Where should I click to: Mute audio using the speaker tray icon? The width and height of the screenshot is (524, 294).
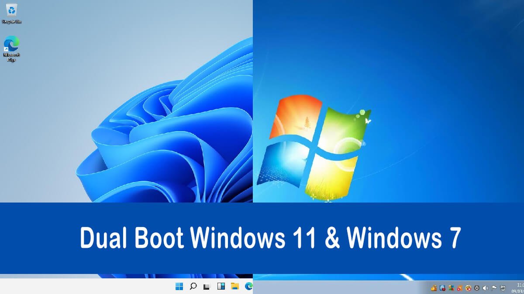tap(485, 288)
